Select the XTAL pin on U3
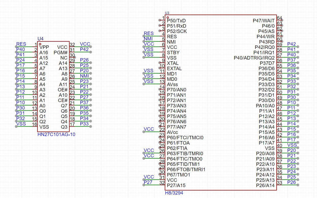Screen dimensions: 317x198 coord(173,63)
